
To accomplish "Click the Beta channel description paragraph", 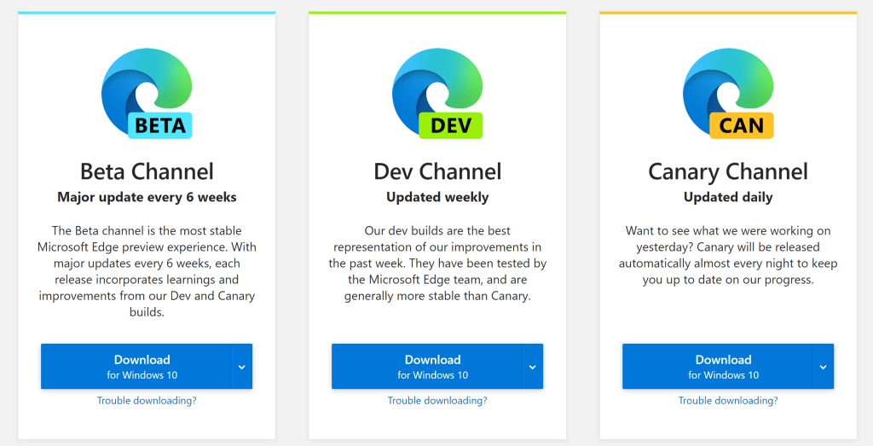I will (147, 271).
